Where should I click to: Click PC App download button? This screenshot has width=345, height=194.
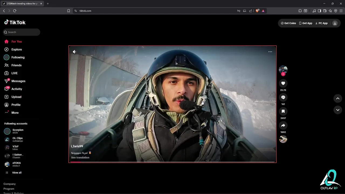tap(321, 23)
